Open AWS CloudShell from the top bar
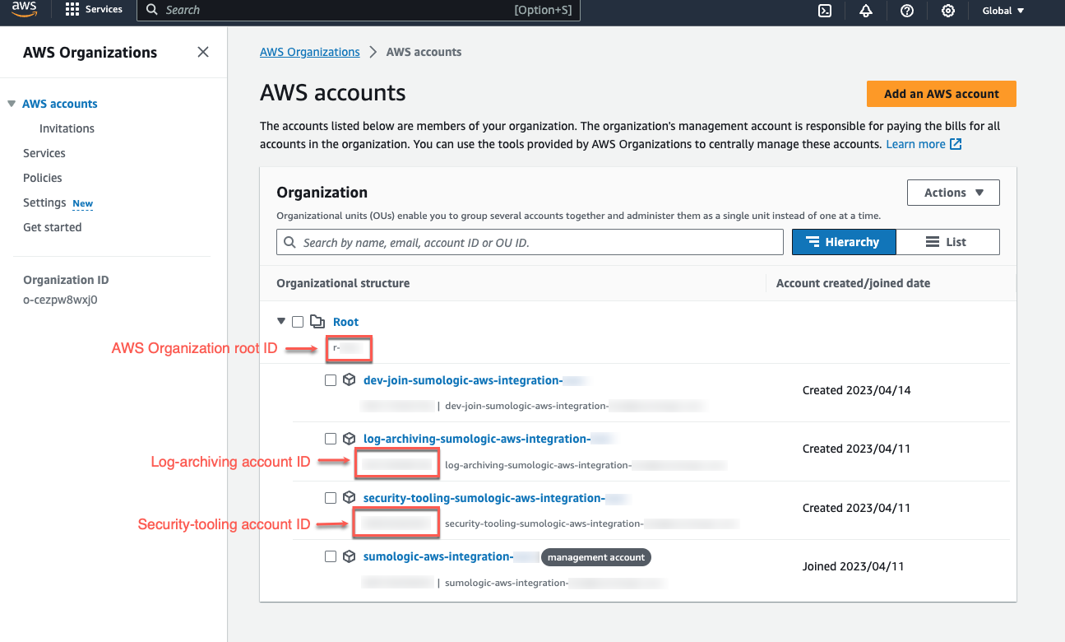Viewport: 1065px width, 642px height. [825, 11]
